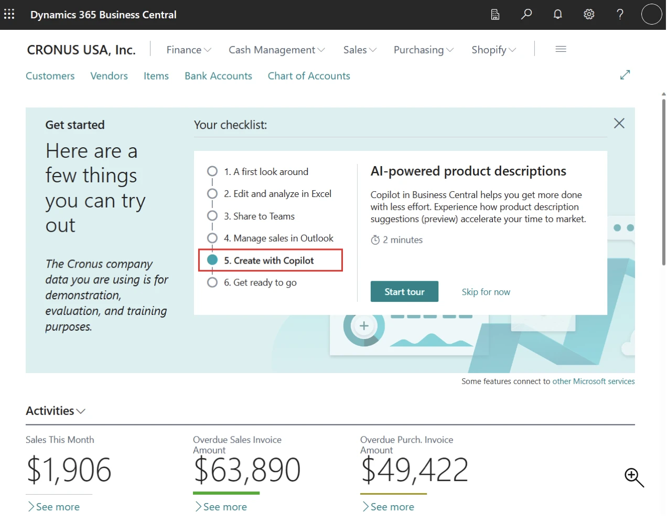Open the other Microsoft services link

pos(594,381)
